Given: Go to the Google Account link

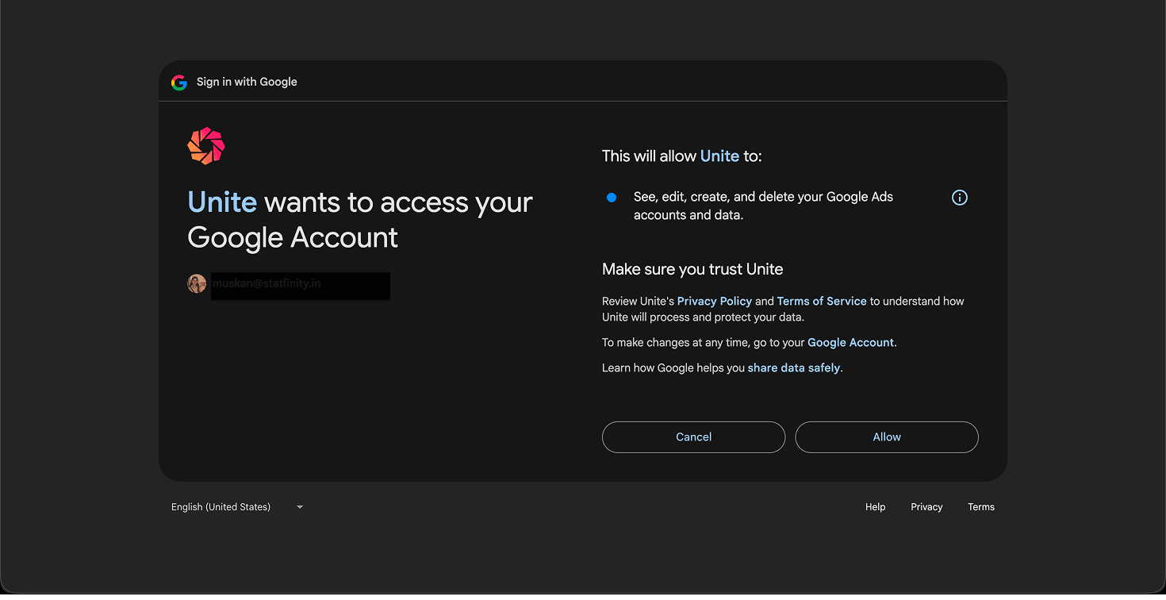Looking at the screenshot, I should (850, 343).
